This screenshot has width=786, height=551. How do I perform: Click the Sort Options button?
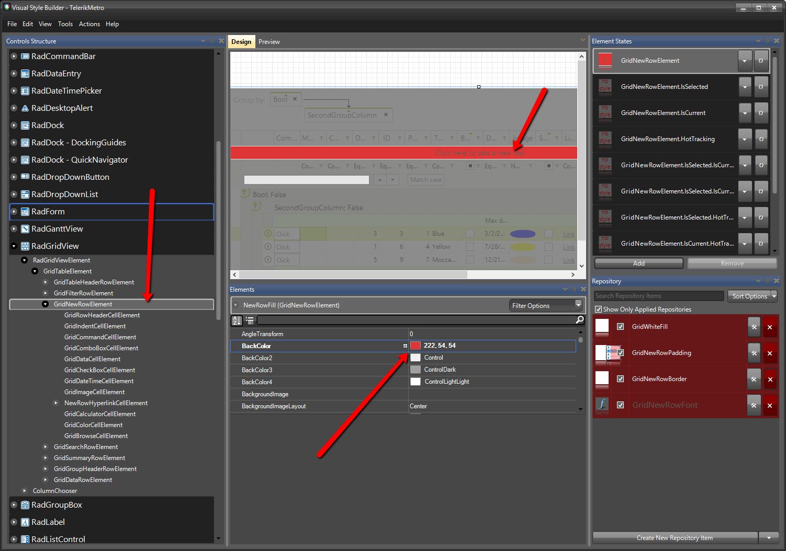749,296
